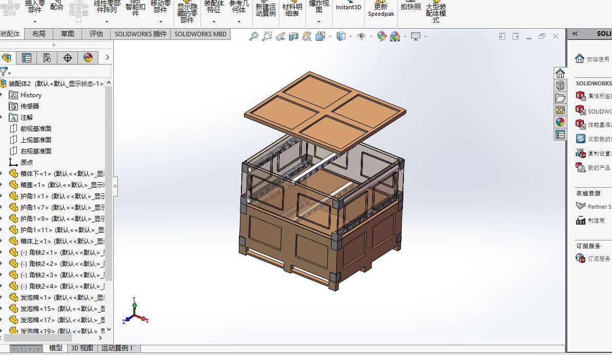This screenshot has width=612, height=355.
Task: Open the Design Library tab in task pane
Action: coord(560,85)
